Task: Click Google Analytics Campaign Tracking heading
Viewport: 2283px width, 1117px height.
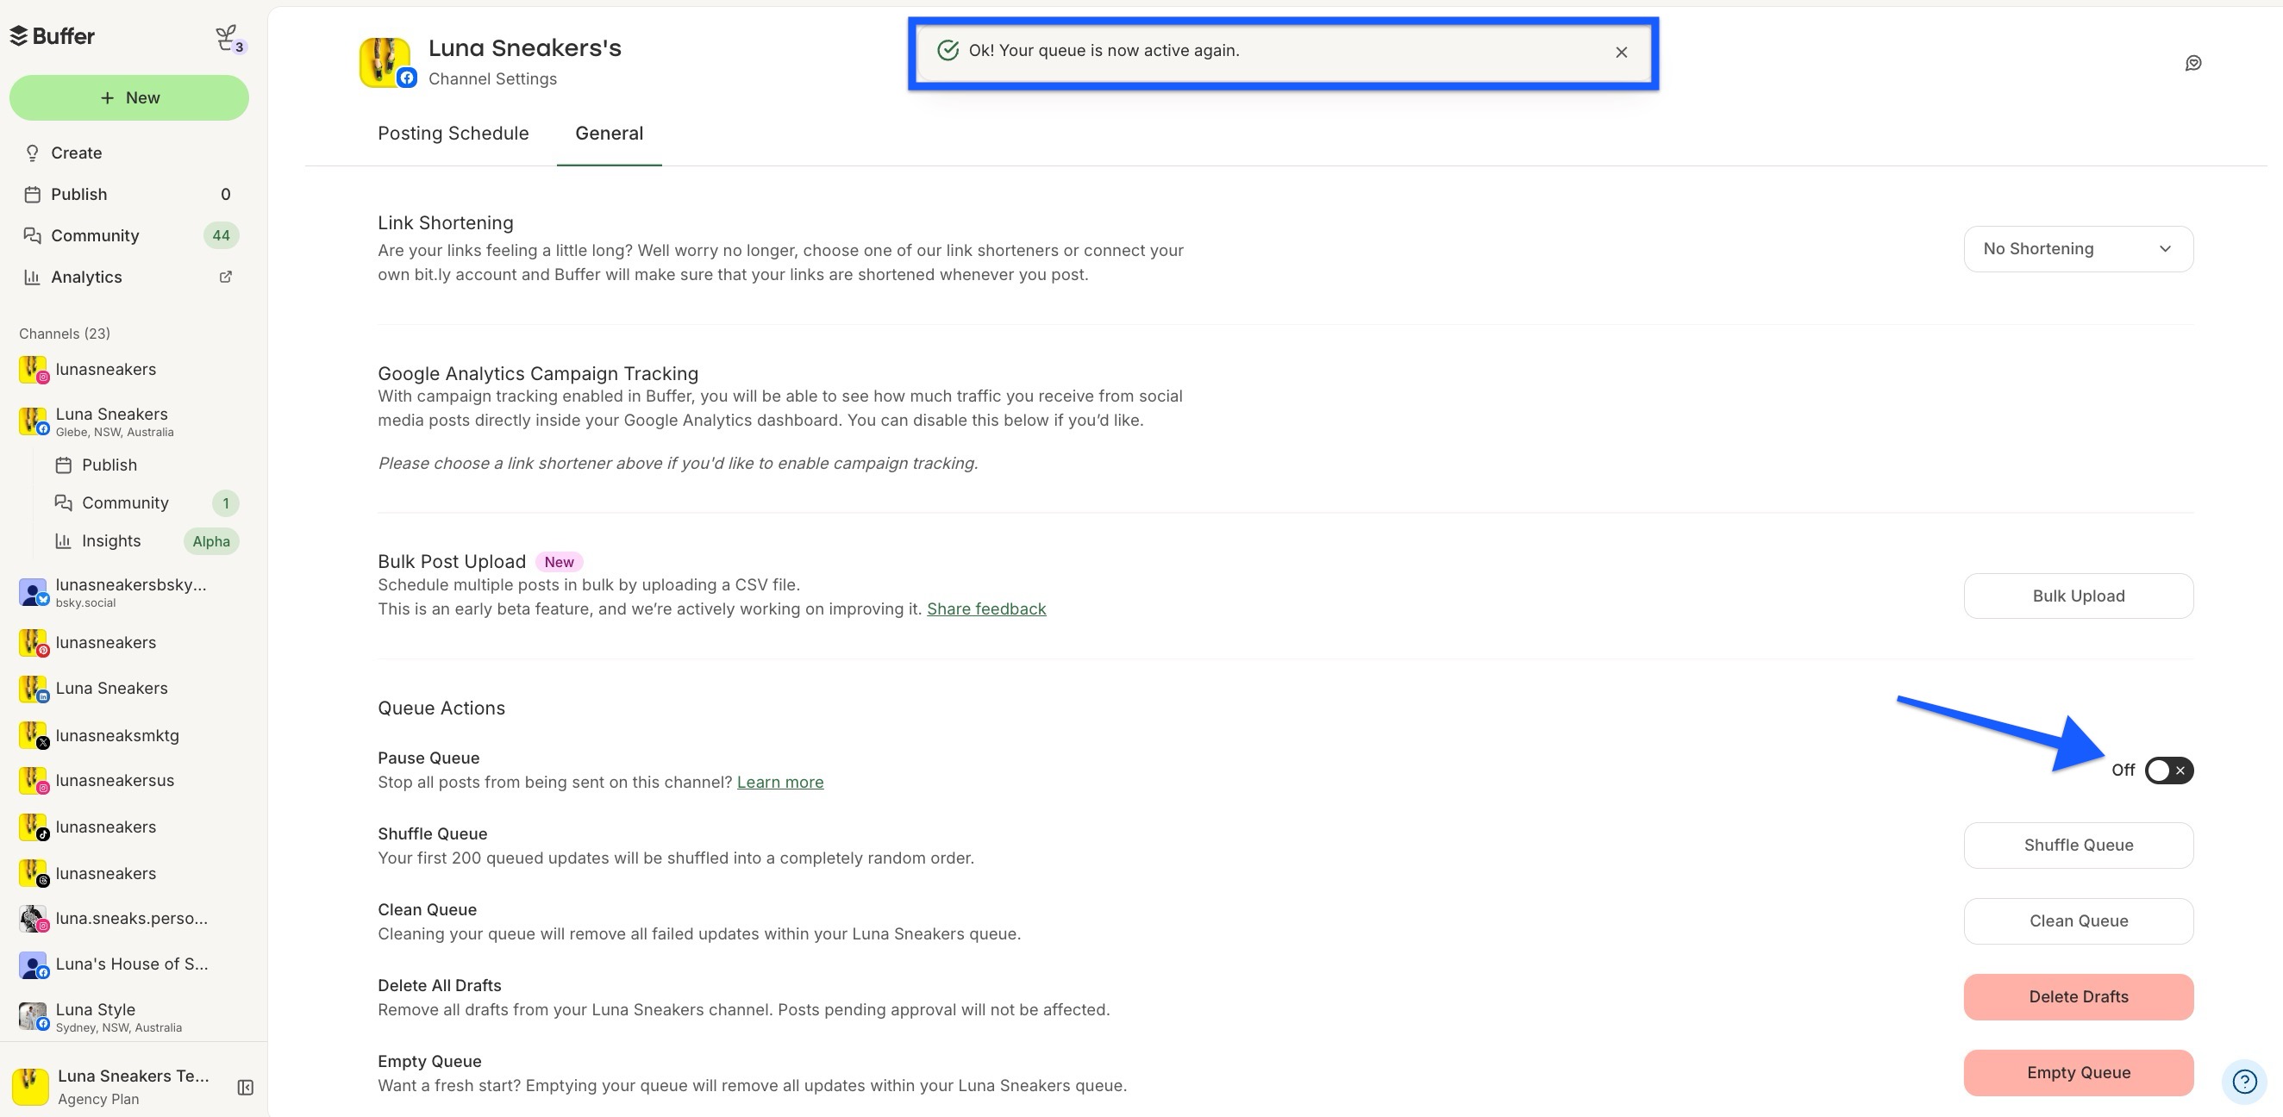Action: point(538,374)
